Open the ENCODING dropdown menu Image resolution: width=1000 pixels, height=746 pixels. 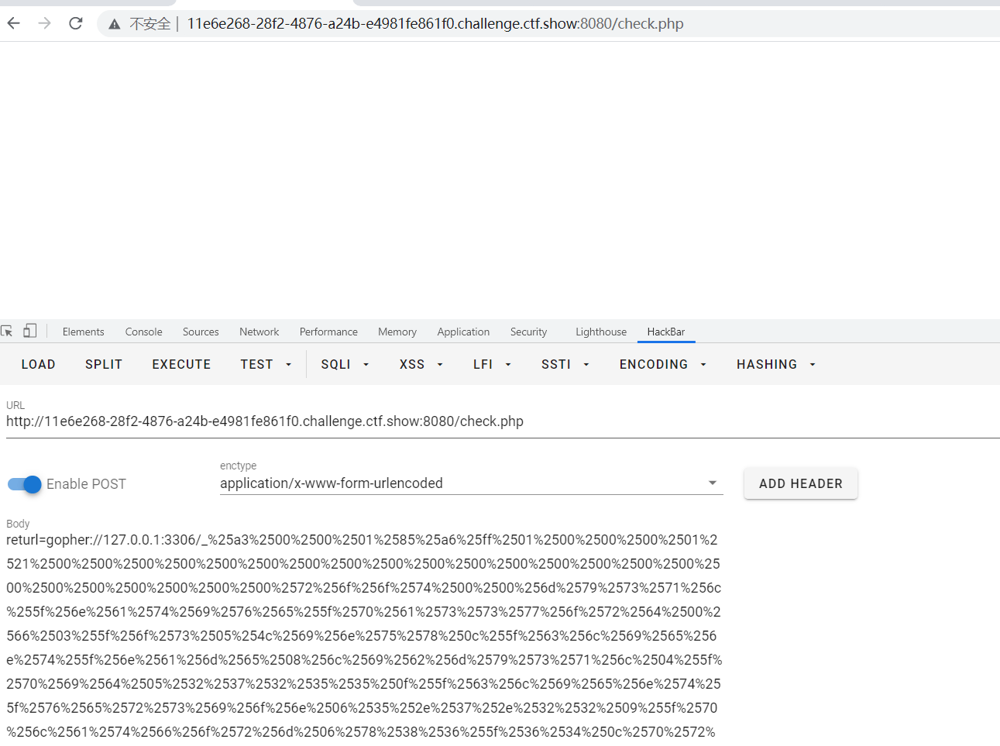click(663, 364)
